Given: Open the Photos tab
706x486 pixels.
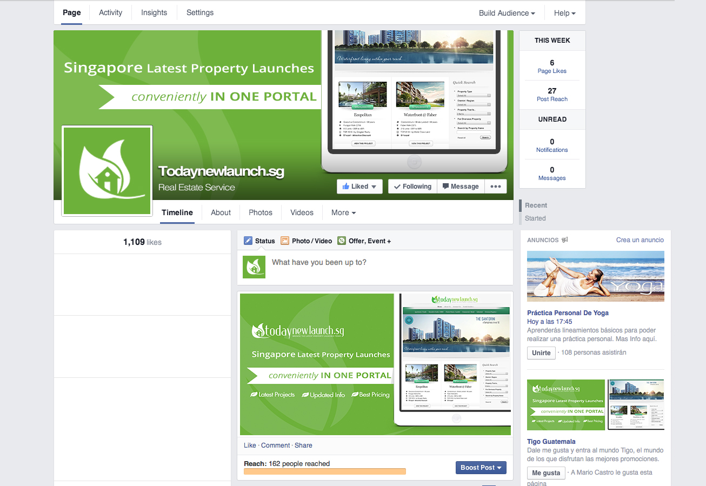Looking at the screenshot, I should [x=261, y=212].
